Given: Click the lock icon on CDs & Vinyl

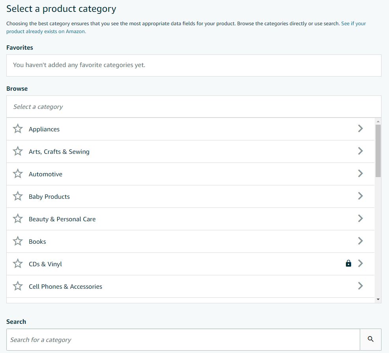Looking at the screenshot, I should point(348,263).
